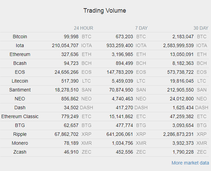
Task: Select the 30 DAY column header
Action: tap(201, 28)
